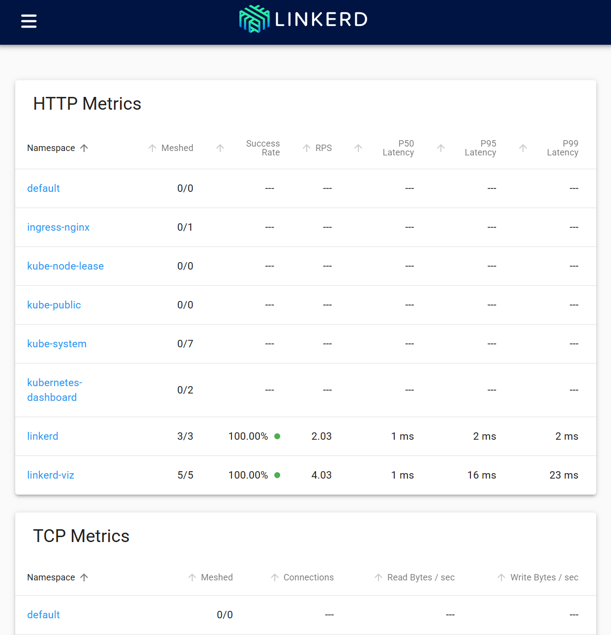Click the RPS column header text

coord(323,148)
